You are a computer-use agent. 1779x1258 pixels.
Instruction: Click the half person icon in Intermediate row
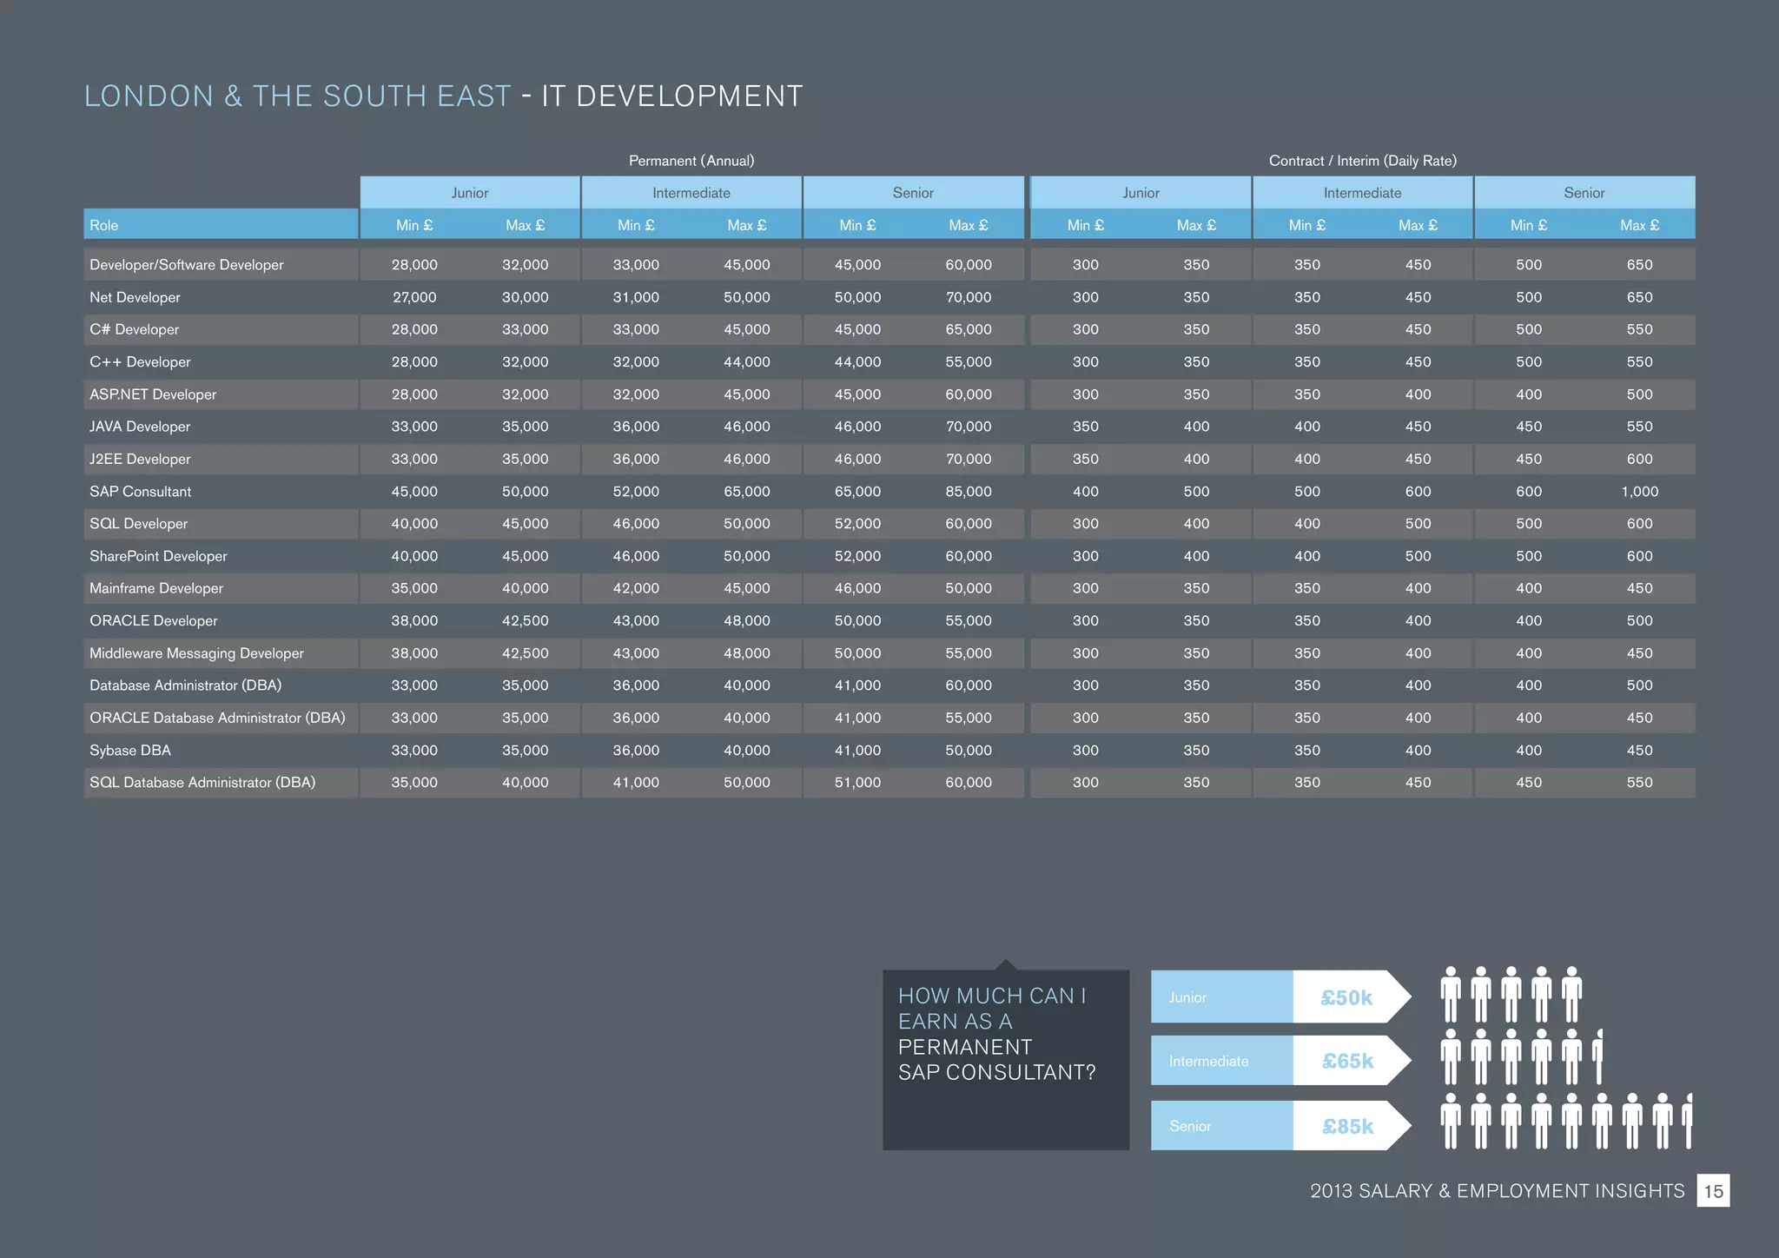[x=1598, y=1057]
